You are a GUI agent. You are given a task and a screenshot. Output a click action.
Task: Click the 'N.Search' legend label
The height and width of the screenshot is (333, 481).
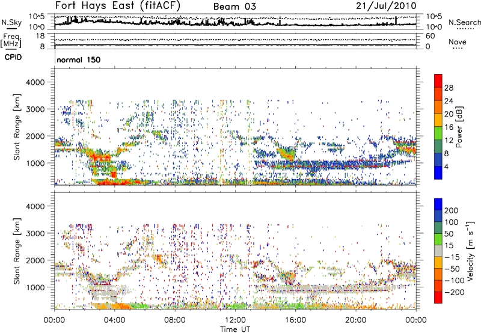click(465, 22)
